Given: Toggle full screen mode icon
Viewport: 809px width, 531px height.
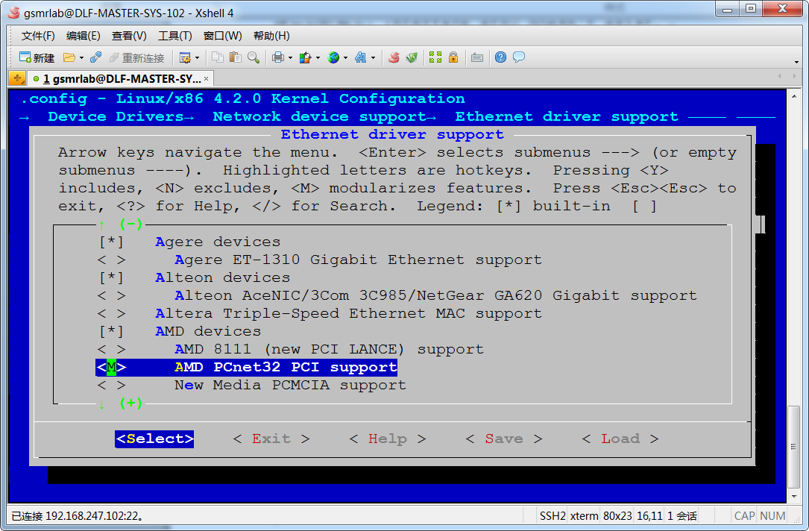Looking at the screenshot, I should point(435,57).
